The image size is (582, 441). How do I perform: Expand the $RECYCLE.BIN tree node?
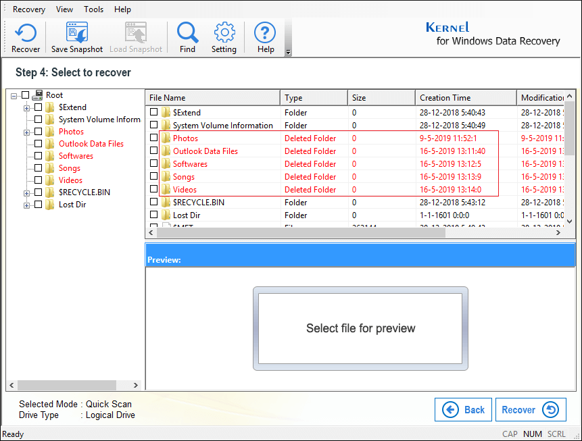click(27, 192)
